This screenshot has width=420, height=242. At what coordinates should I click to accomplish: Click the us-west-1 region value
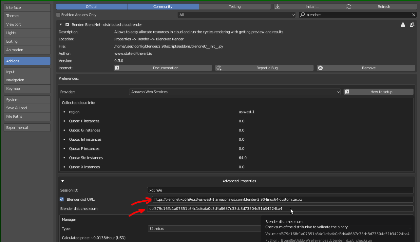click(x=247, y=112)
